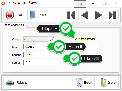Click the Excluir button label

(88, 83)
